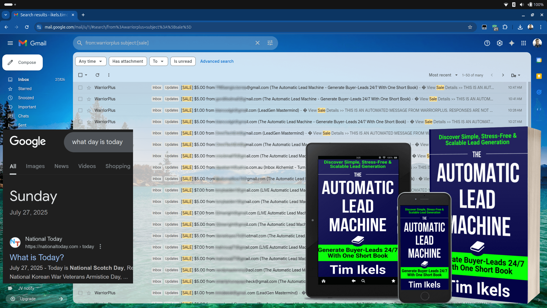547x308 pixels.
Task: Star the 10:41 AM WarriorPlus email
Action: pyautogui.click(x=89, y=99)
